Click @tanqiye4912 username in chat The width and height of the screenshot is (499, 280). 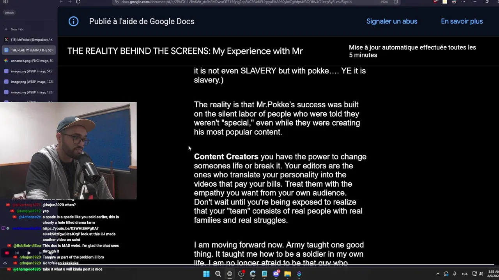(28, 211)
